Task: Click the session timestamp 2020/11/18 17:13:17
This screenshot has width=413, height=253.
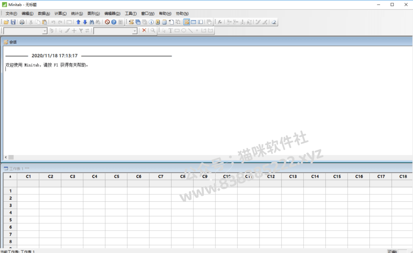Action: [55, 56]
